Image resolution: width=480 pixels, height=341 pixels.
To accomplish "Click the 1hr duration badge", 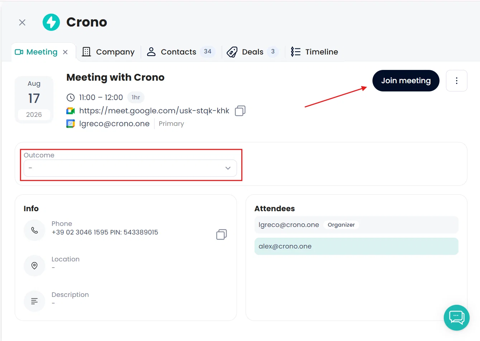I will (x=136, y=98).
